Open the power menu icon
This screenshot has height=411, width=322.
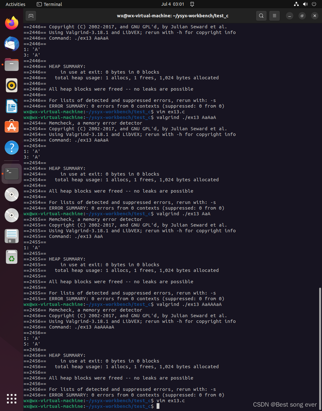[x=314, y=4]
